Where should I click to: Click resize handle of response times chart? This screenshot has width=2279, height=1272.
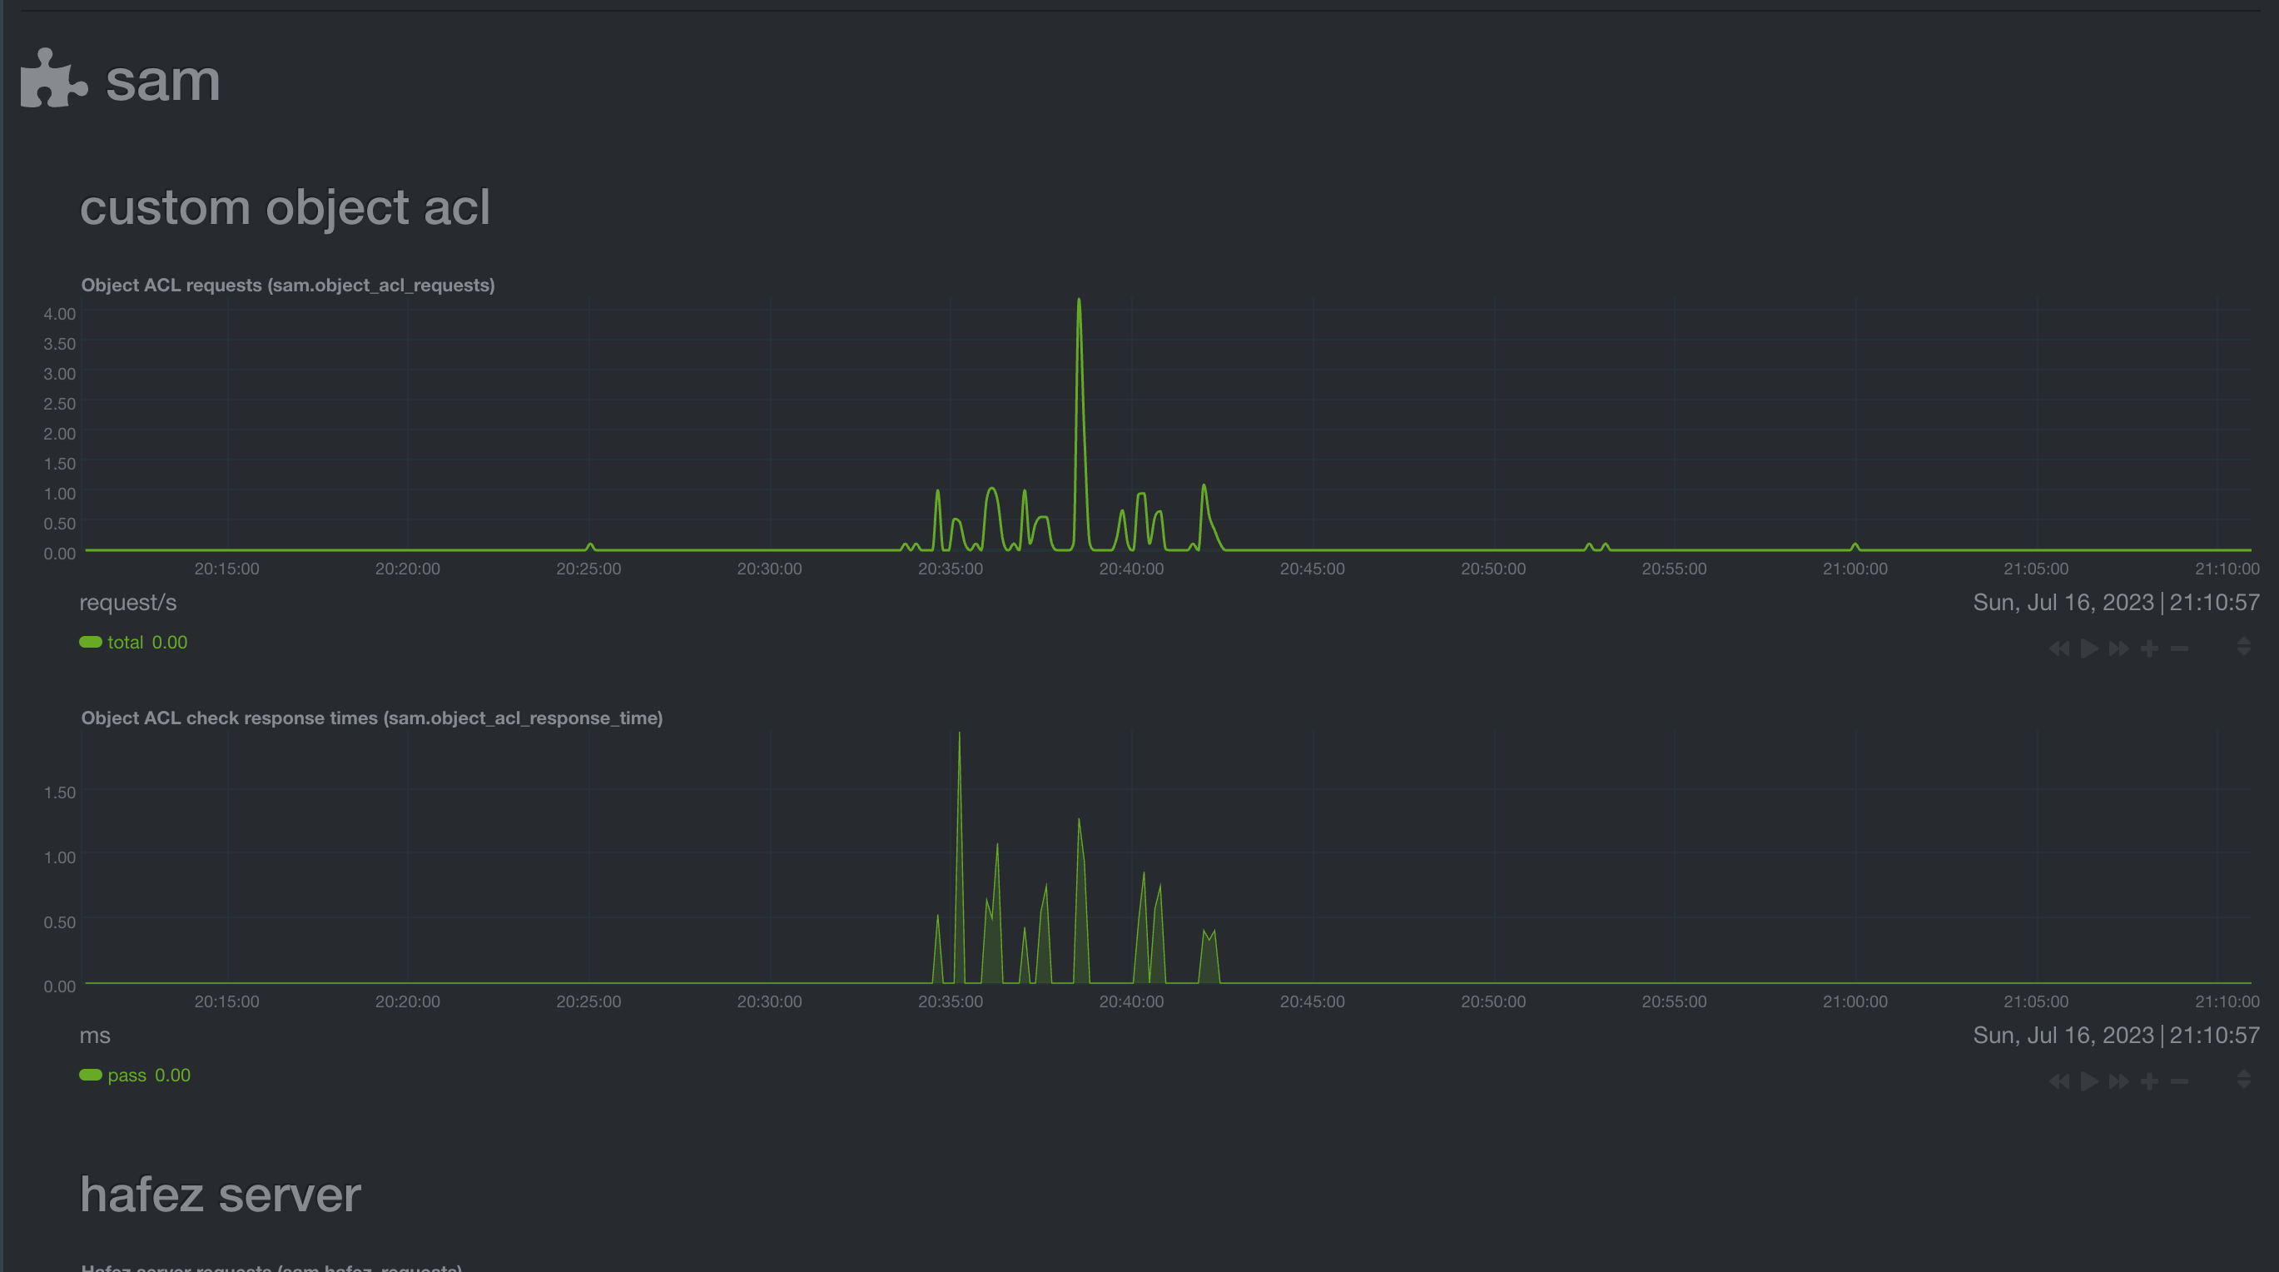coord(2243,1079)
